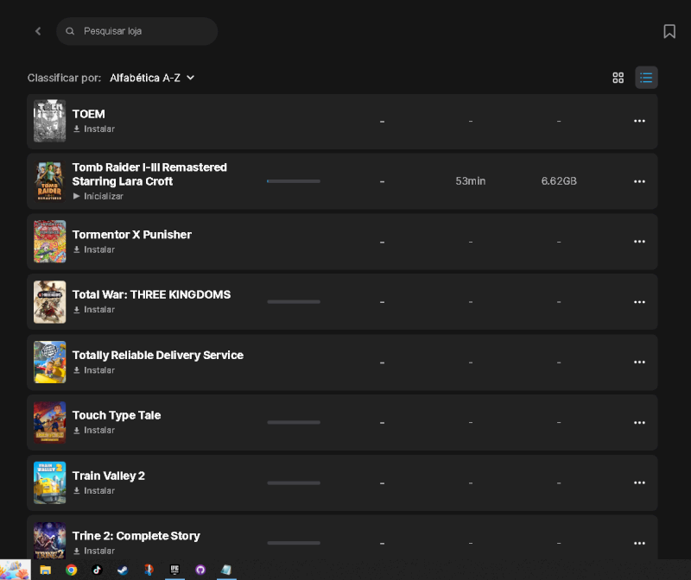
Task: Click the Trine 2 cover thumbnail
Action: point(50,541)
